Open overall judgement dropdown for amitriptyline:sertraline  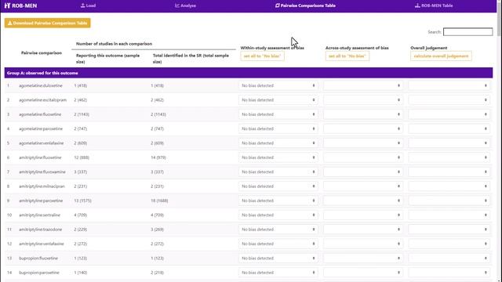449,215
